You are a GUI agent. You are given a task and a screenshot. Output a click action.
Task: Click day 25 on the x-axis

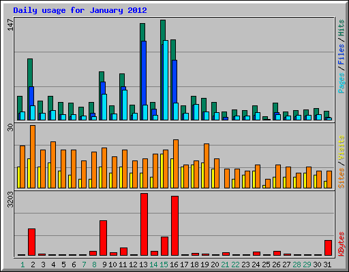pyautogui.click(x=266, y=265)
